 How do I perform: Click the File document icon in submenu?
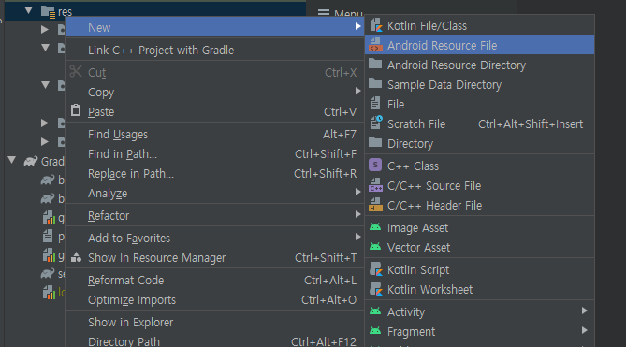[x=375, y=103]
